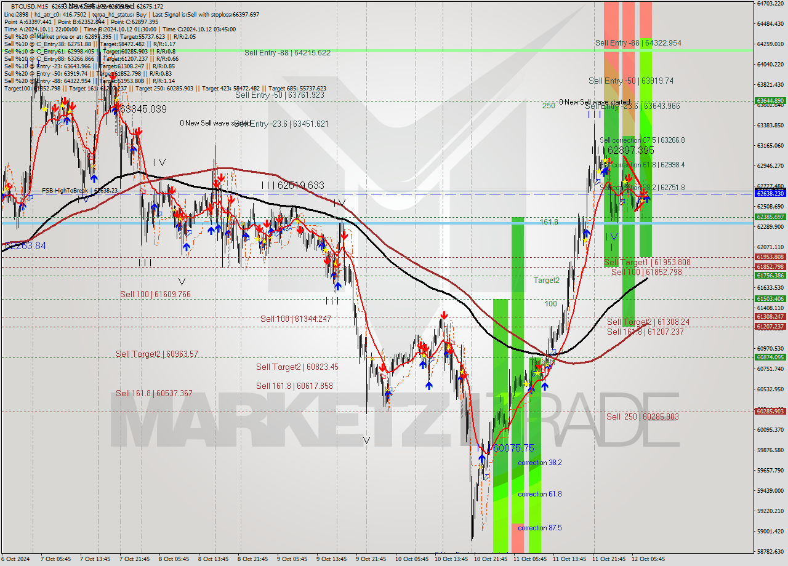The height and width of the screenshot is (566, 788).
Task: Click the 'FSB-HighToBreak | 62638.23' label
Action: pos(79,191)
